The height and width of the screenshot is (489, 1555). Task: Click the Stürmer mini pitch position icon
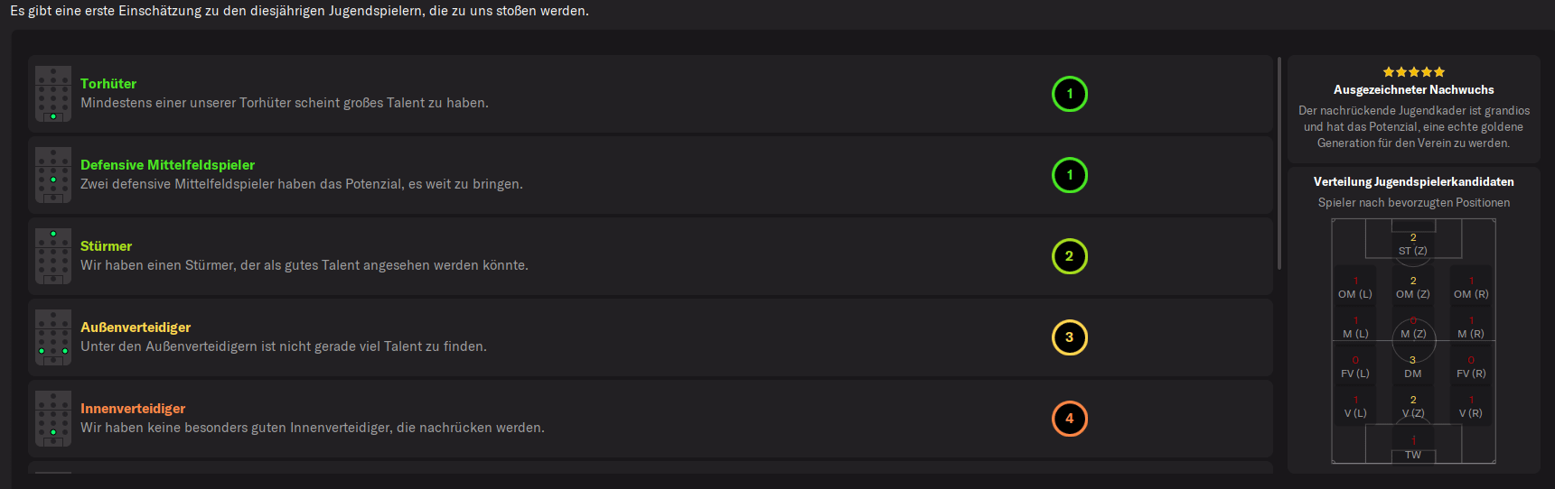click(53, 256)
